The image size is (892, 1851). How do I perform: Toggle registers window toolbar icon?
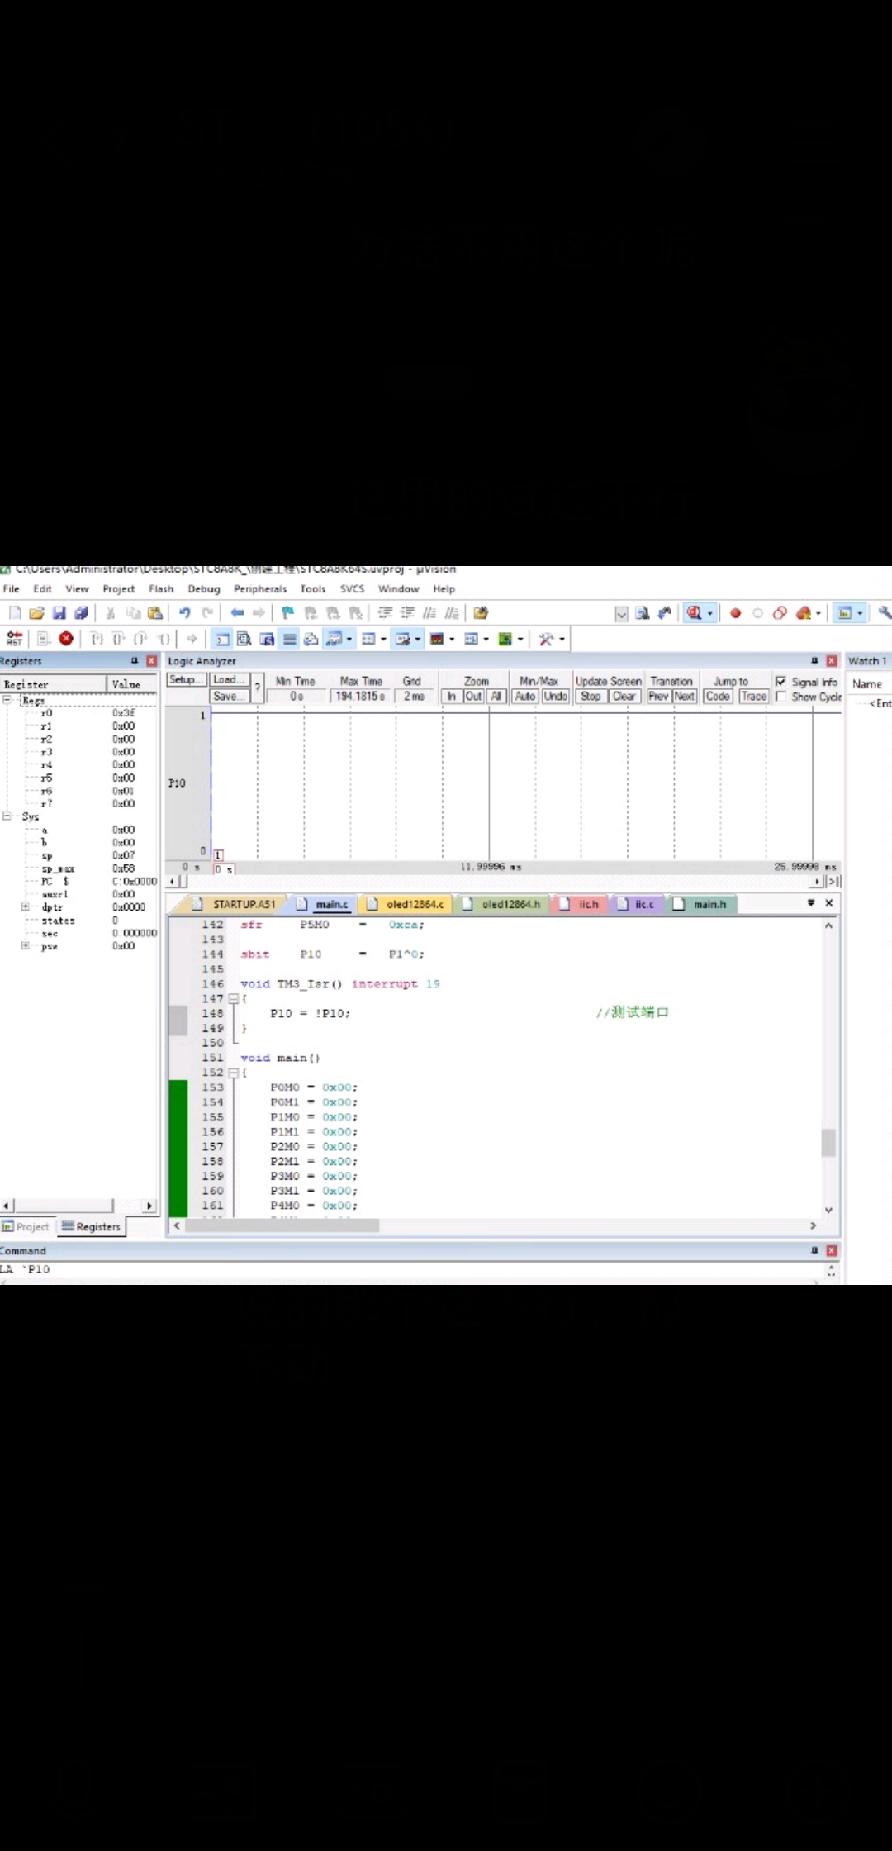289,639
